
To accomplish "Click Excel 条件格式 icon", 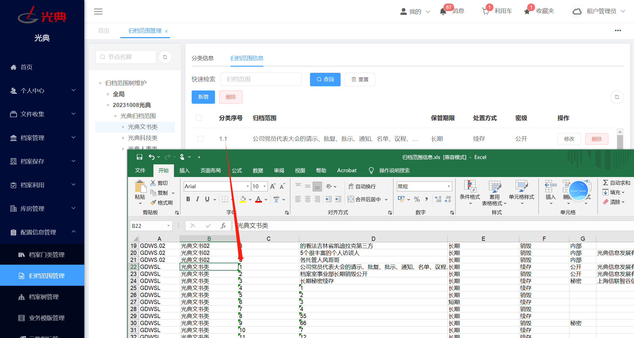I will click(x=470, y=186).
